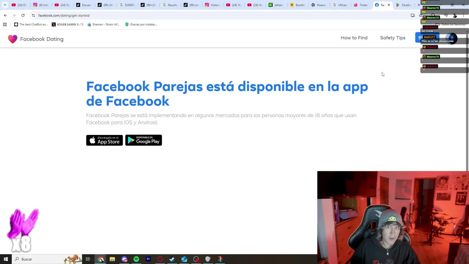Click the Facebook Dating heart logo
Viewport: 469px width, 264px height.
[12, 39]
